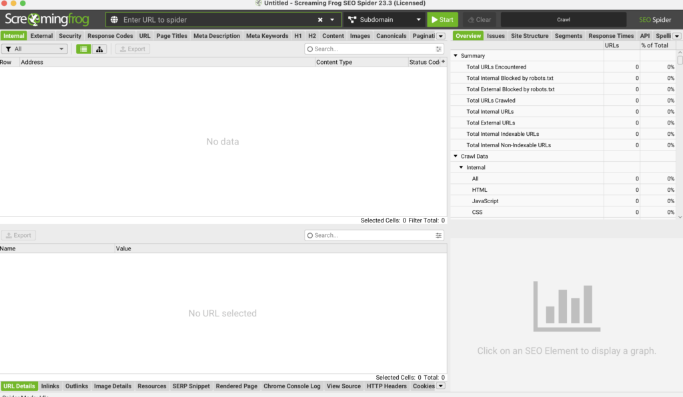Switch to the Issues tab
The height and width of the screenshot is (397, 683).
point(496,36)
